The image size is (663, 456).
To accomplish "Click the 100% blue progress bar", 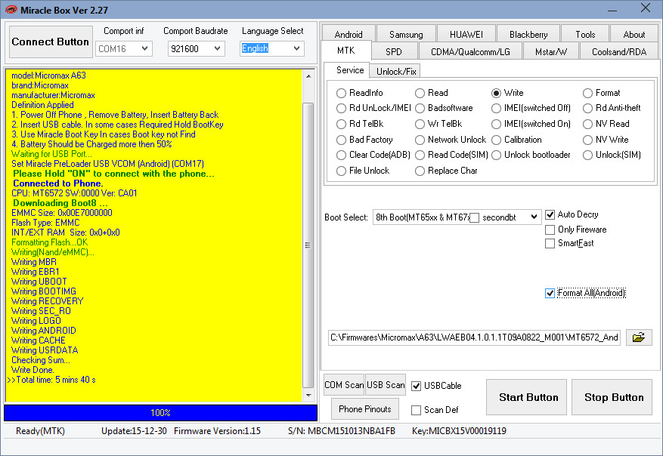I will click(160, 413).
